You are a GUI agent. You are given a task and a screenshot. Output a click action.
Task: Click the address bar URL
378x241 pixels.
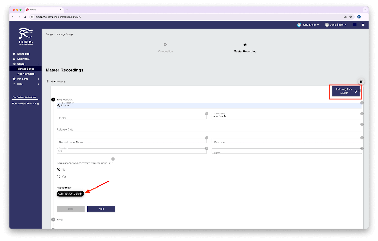point(58,17)
